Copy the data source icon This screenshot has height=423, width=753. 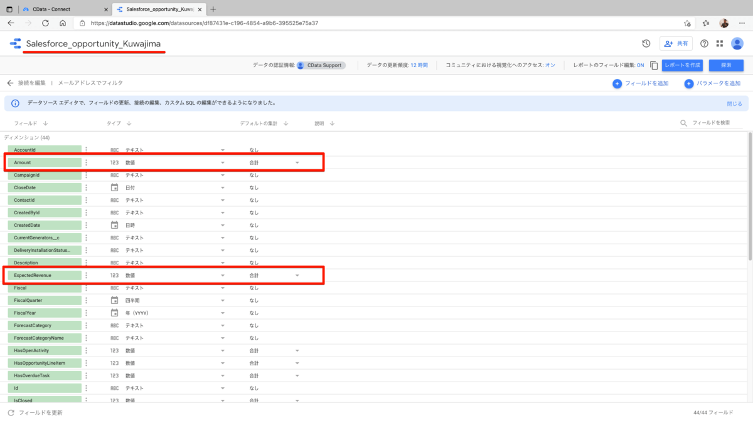(654, 65)
